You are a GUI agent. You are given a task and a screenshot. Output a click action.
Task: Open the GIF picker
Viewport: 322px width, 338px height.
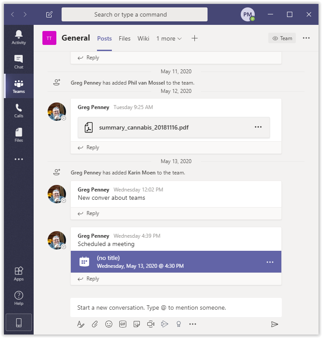123,324
